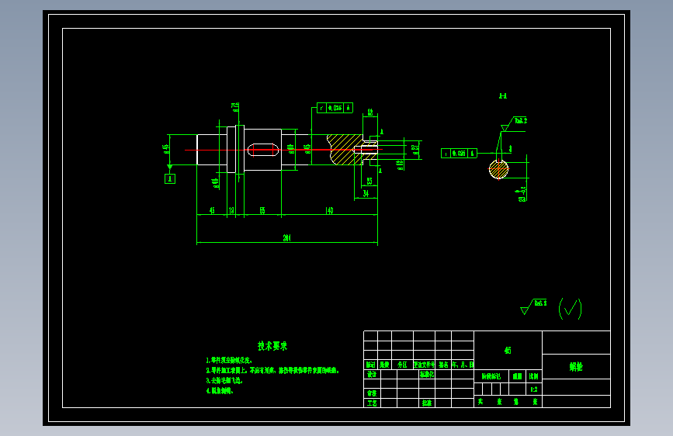Viewport: 673px width, 436px height.
Task: Click the 年、月、日 header cell
Action: point(463,365)
